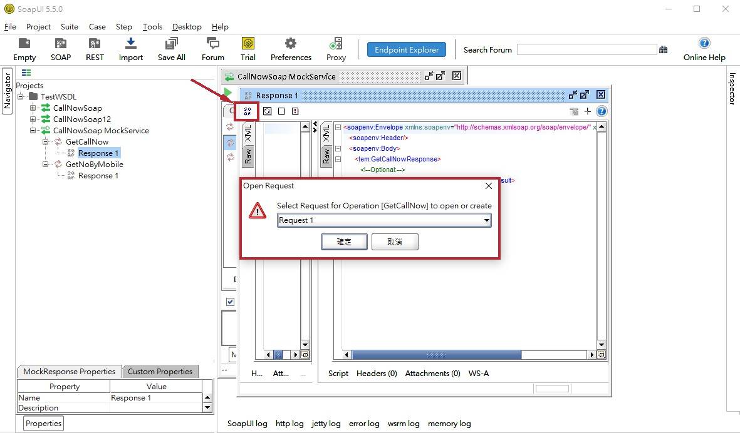
Task: Open the Project menu
Action: (38, 27)
